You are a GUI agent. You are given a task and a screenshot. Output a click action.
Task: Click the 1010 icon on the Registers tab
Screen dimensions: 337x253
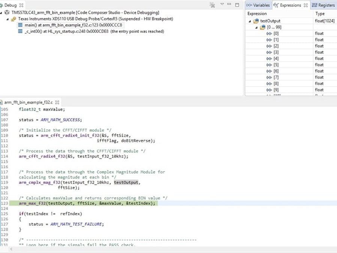click(314, 5)
